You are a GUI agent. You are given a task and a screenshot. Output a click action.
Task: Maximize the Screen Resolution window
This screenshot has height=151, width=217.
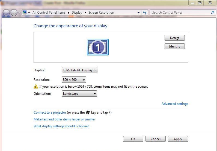tap(200, 3)
